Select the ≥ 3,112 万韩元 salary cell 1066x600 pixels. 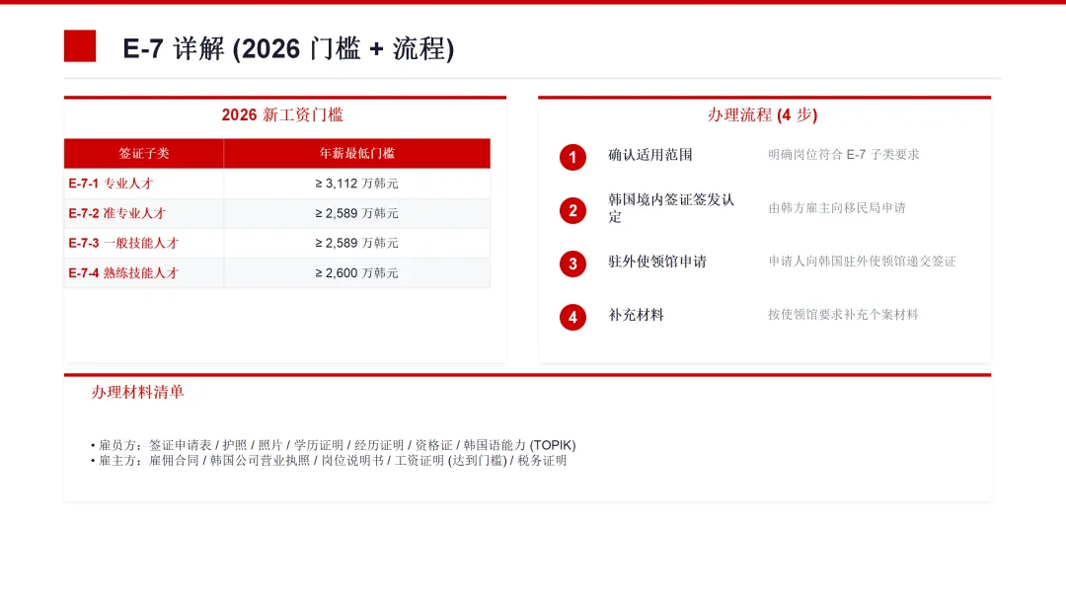tap(357, 184)
